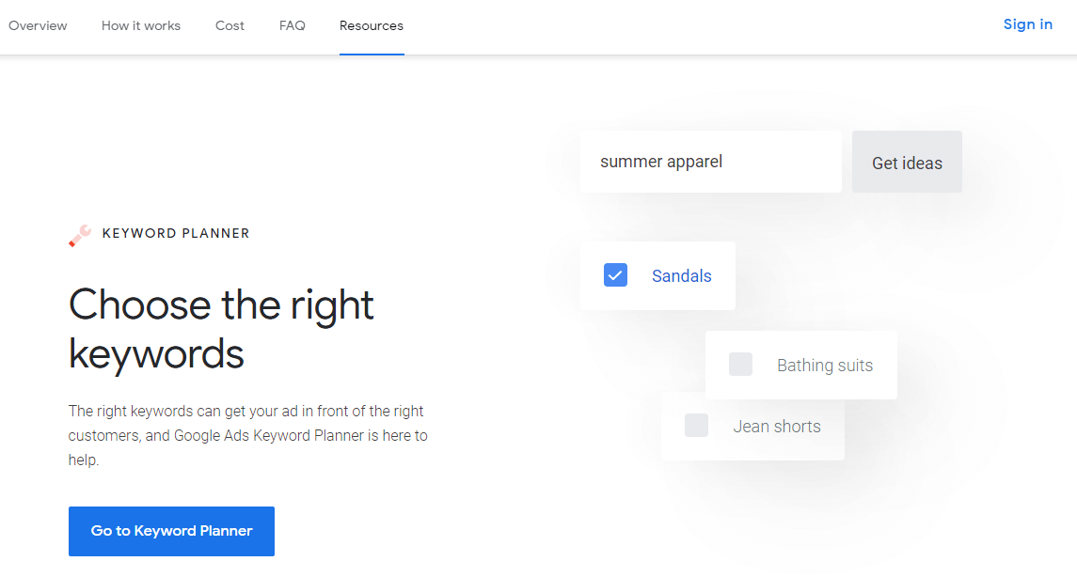The width and height of the screenshot is (1077, 577).
Task: Click the summer apparel search field
Action: 710,161
